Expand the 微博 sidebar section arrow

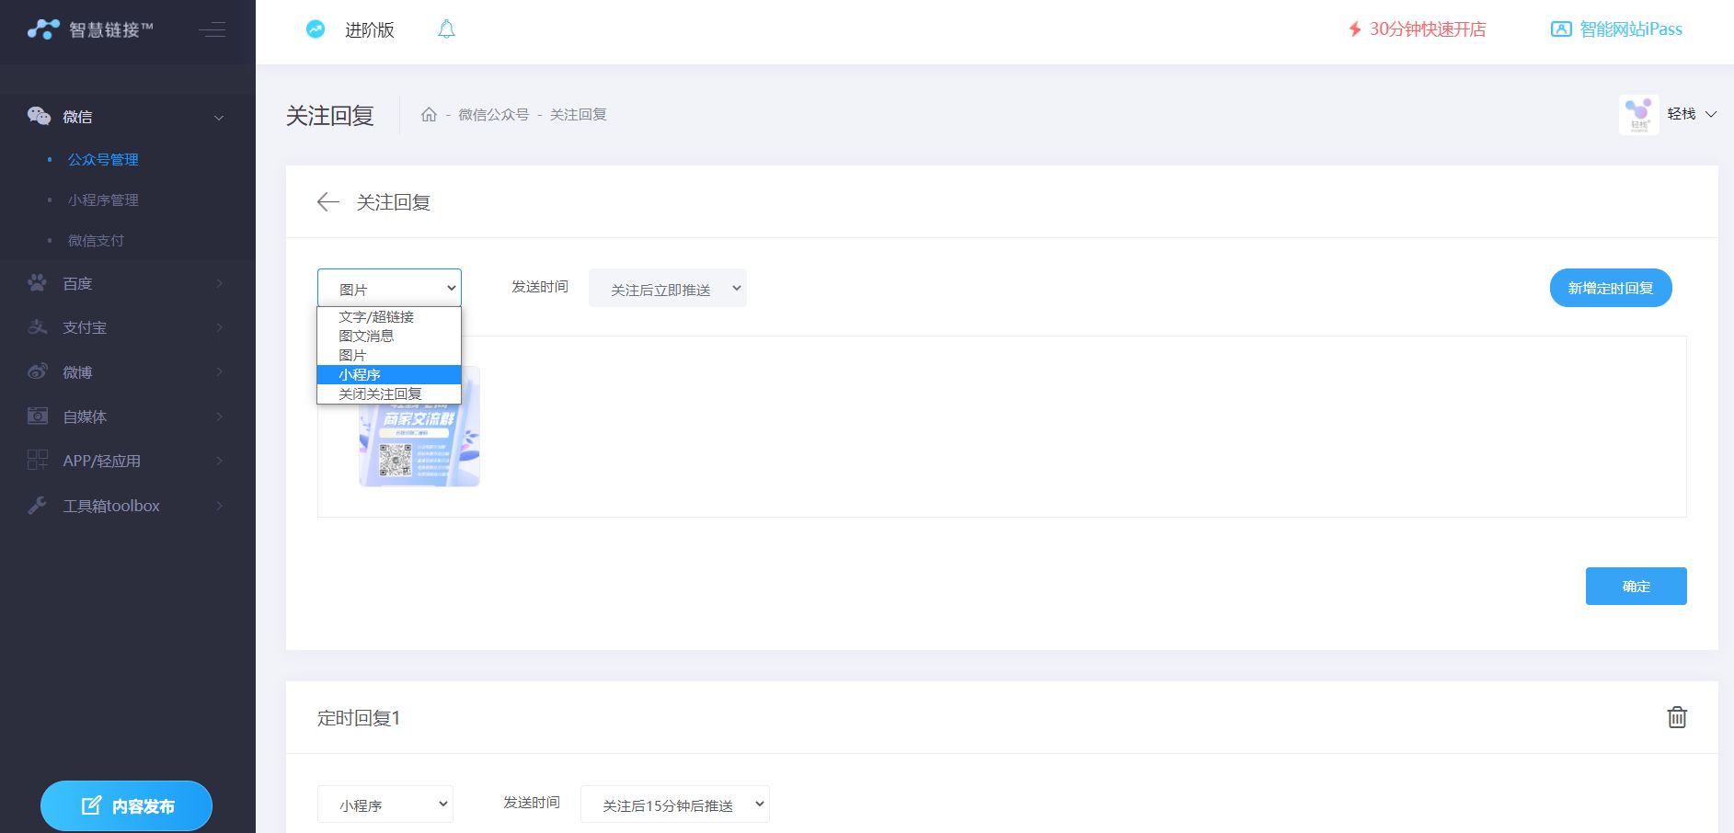point(219,371)
